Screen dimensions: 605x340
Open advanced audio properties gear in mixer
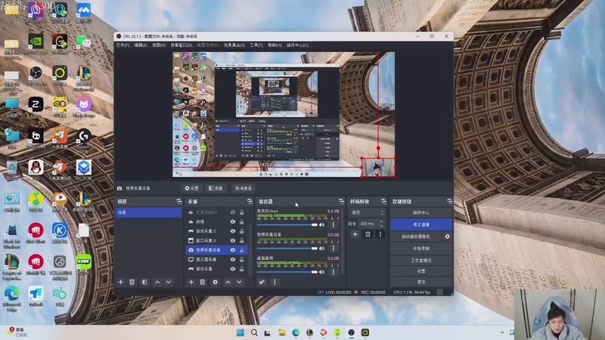coord(262,282)
